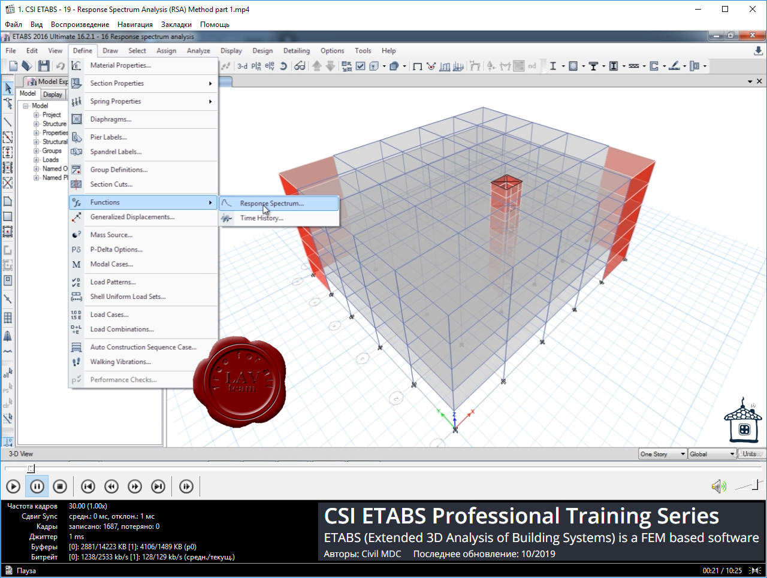Select the draw floor polygon tool
767x578 pixels.
pos(8,201)
